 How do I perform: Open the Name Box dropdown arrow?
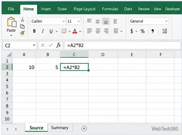34,45
